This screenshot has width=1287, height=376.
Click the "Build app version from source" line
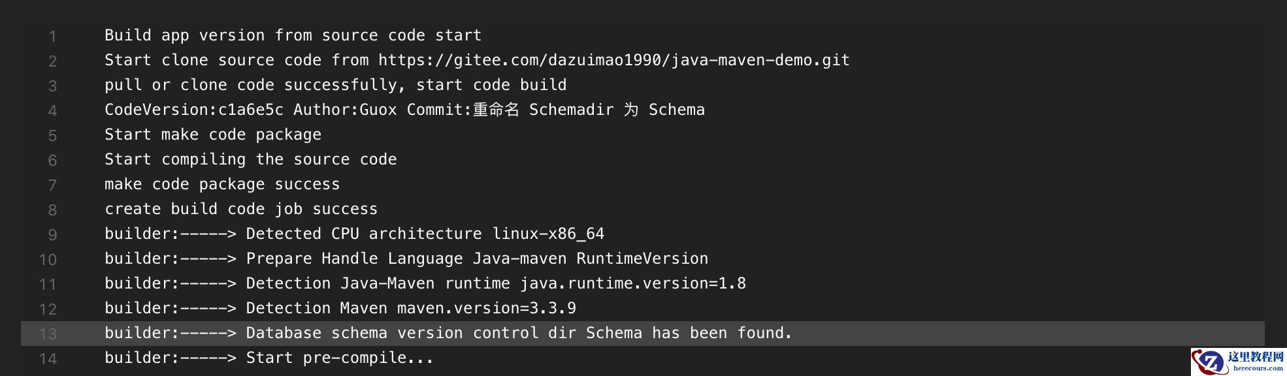(293, 36)
